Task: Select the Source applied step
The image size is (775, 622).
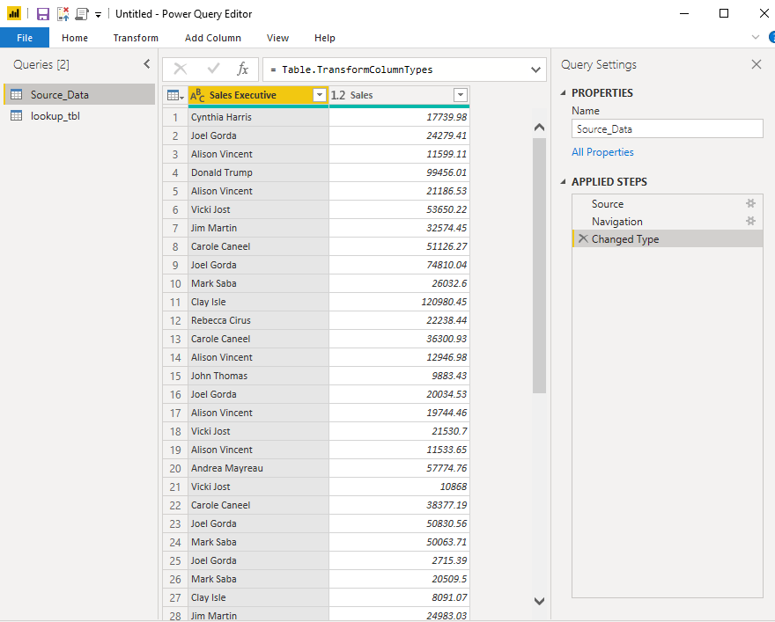Action: 668,203
